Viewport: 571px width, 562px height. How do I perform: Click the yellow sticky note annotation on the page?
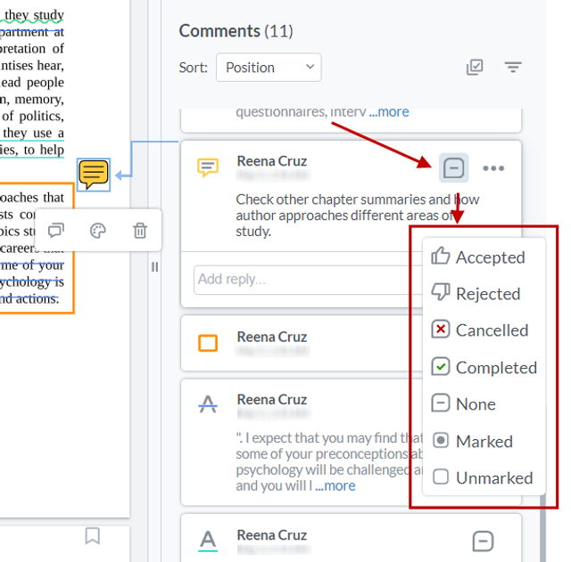point(94,175)
